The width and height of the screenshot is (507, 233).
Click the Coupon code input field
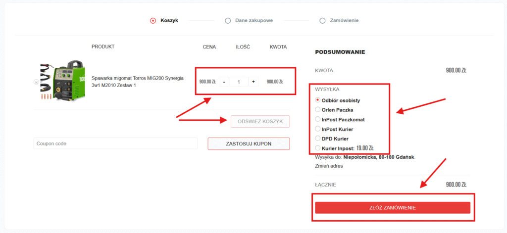click(115, 143)
